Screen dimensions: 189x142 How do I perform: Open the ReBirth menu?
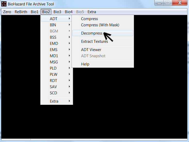pyautogui.click(x=21, y=12)
